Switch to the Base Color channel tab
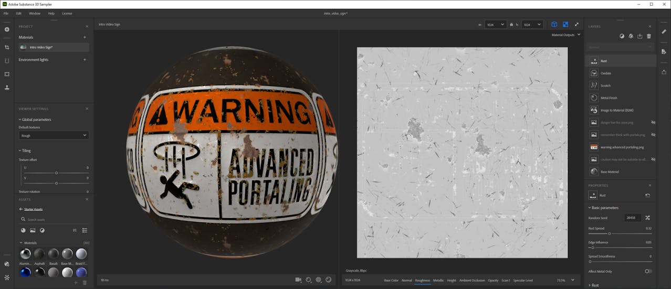Screen dimensions: 671x289 (391, 281)
